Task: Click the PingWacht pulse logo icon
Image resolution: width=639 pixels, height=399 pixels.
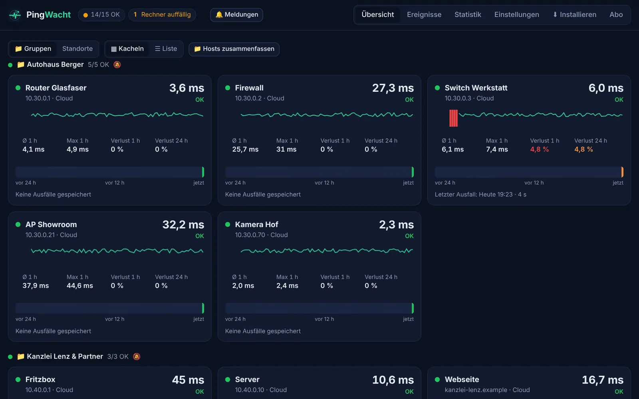Action: tap(15, 15)
